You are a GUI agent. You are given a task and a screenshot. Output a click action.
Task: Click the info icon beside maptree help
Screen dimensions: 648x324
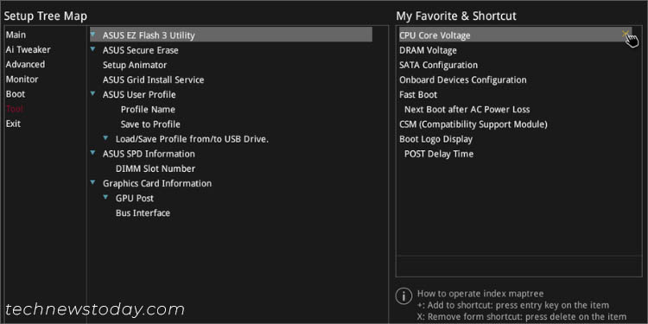click(x=403, y=295)
